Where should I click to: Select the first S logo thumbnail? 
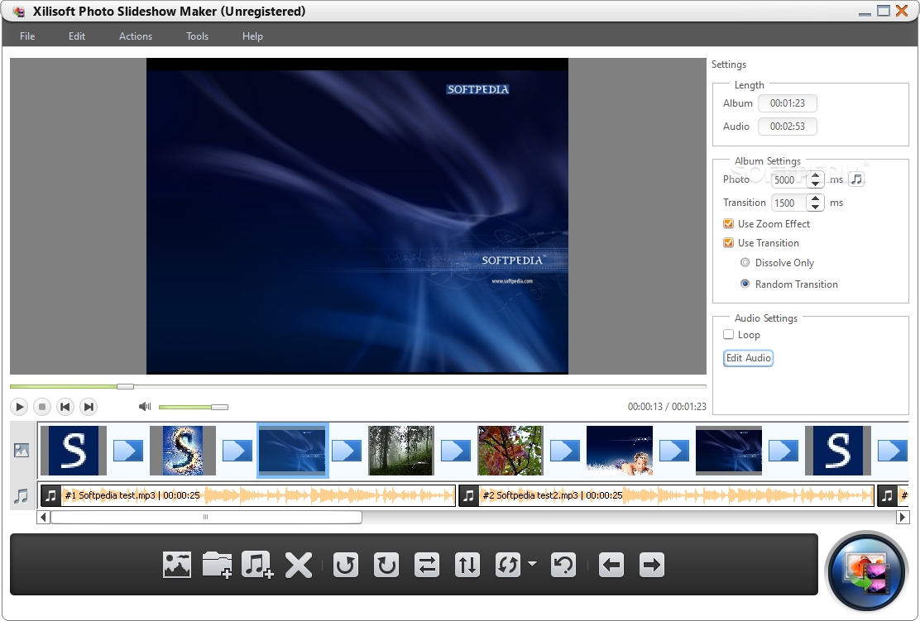[74, 451]
